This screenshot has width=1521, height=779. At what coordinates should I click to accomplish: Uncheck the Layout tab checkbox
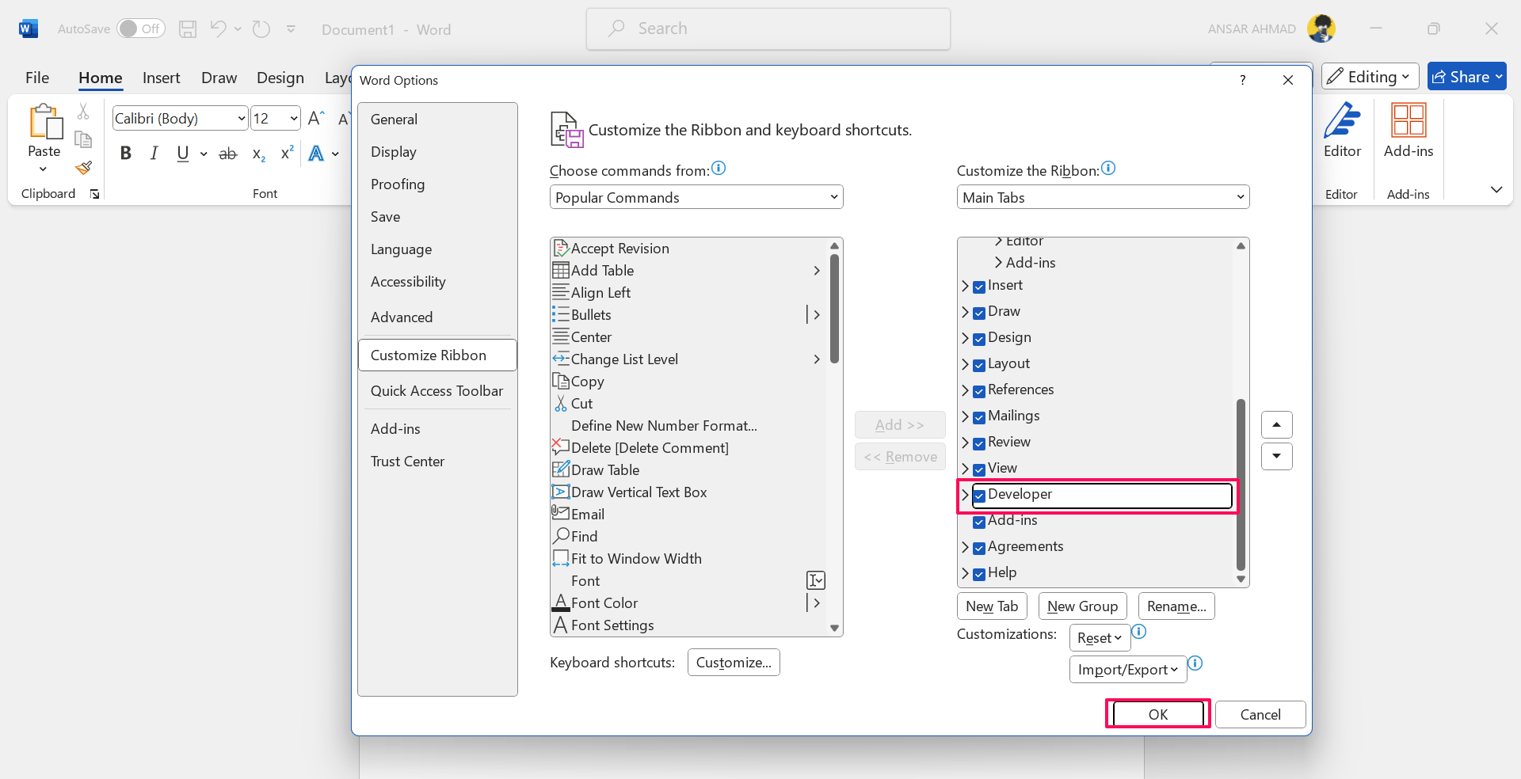click(979, 365)
